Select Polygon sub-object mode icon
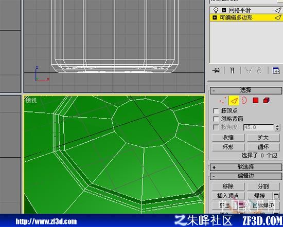Image resolution: width=283 pixels, height=227 pixels. click(x=255, y=100)
